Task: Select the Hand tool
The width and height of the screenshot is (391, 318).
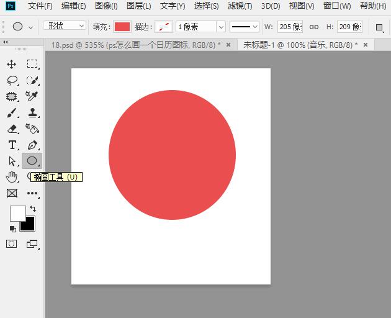Action: tap(12, 177)
